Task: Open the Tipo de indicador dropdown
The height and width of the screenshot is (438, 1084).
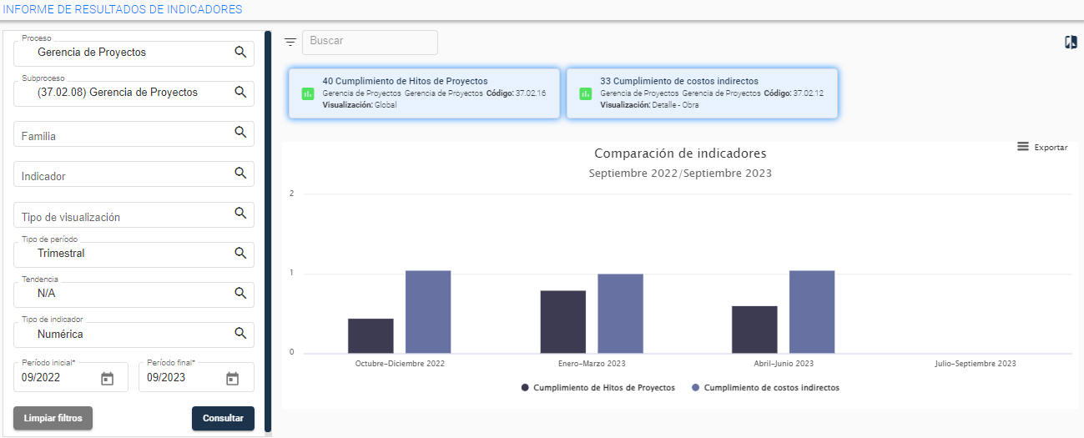Action: [134, 335]
